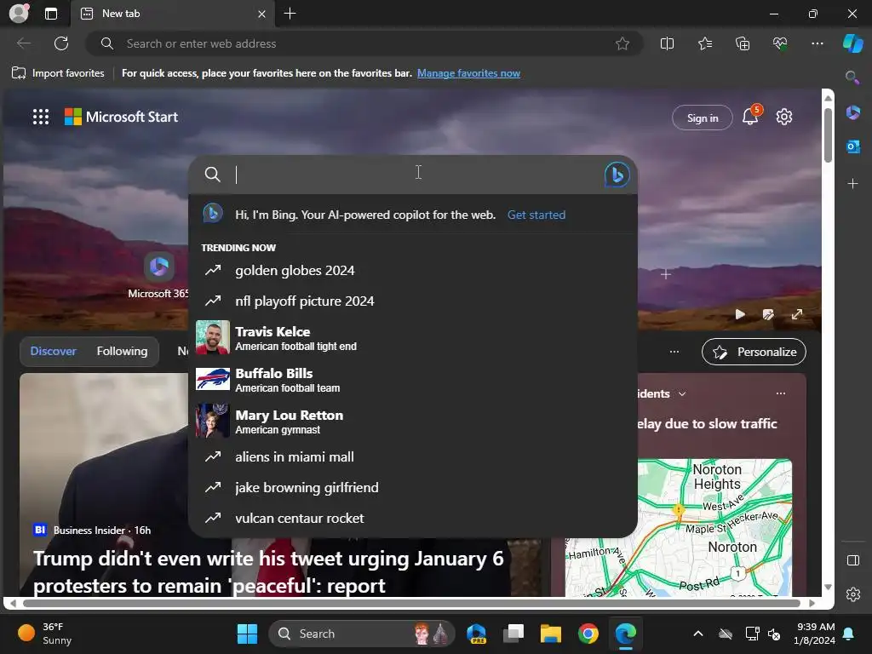Choose the Buffalo Bills suggestion
Image resolution: width=872 pixels, height=654 pixels.
413,379
